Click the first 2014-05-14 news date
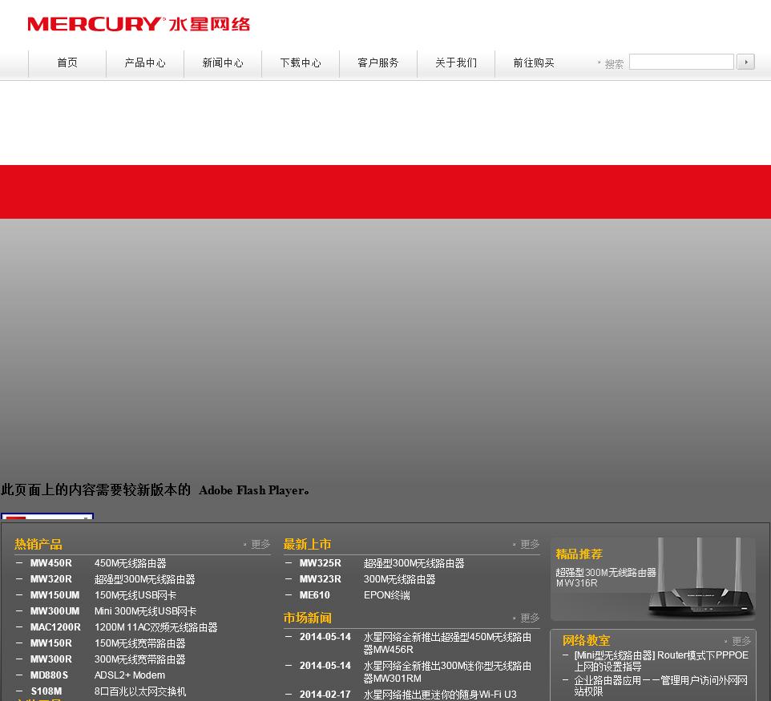The image size is (771, 701). [325, 637]
